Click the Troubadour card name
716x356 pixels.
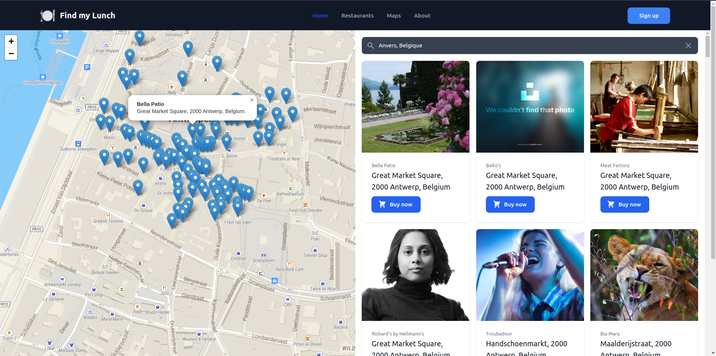pos(499,334)
